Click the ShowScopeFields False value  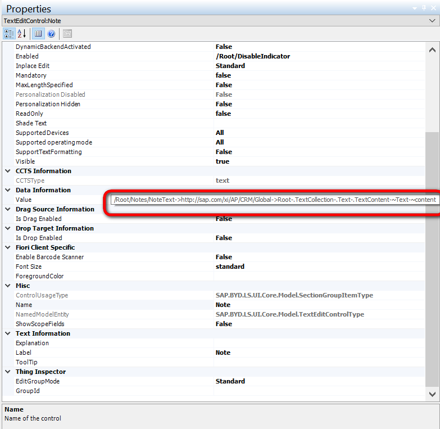pyautogui.click(x=224, y=324)
